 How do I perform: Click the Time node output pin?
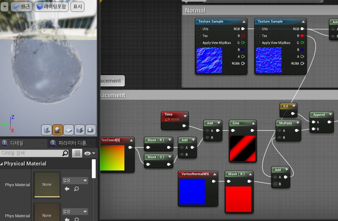[184, 126]
